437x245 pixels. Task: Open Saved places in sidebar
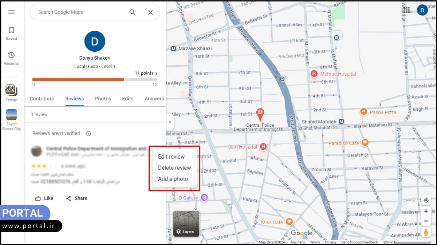pos(11,33)
